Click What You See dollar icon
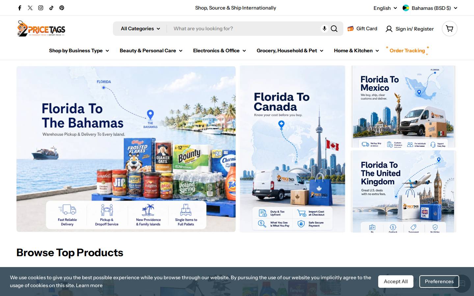 pos(262,224)
